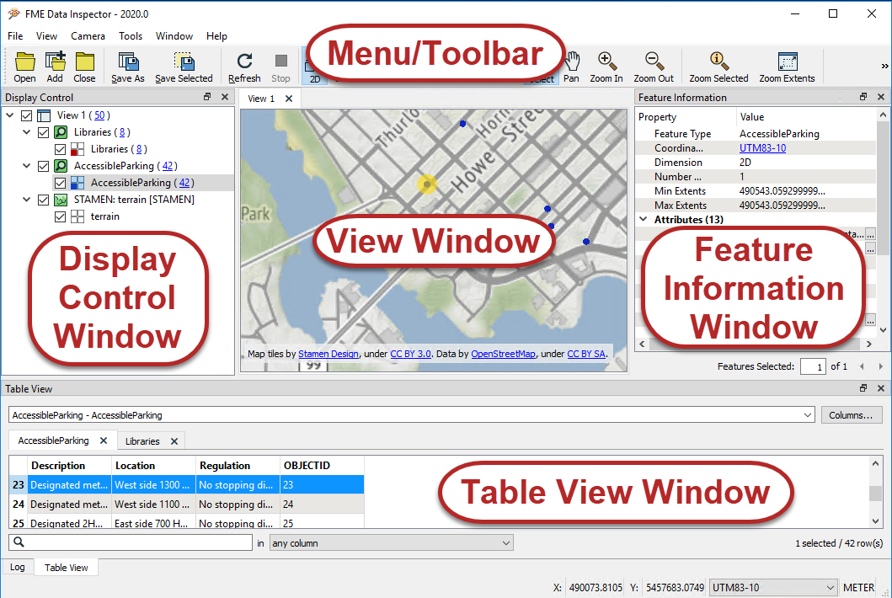Click the table search input field

[x=131, y=542]
